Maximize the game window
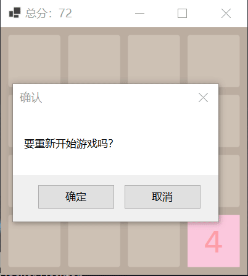Viewport: 248px width, 276px height. coord(182,14)
